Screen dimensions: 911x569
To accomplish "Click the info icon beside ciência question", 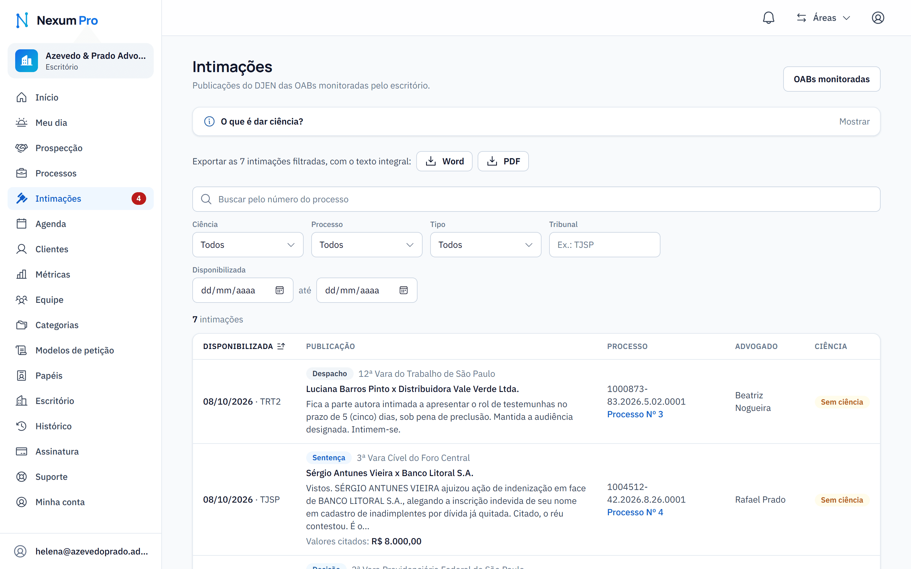I will [x=209, y=122].
